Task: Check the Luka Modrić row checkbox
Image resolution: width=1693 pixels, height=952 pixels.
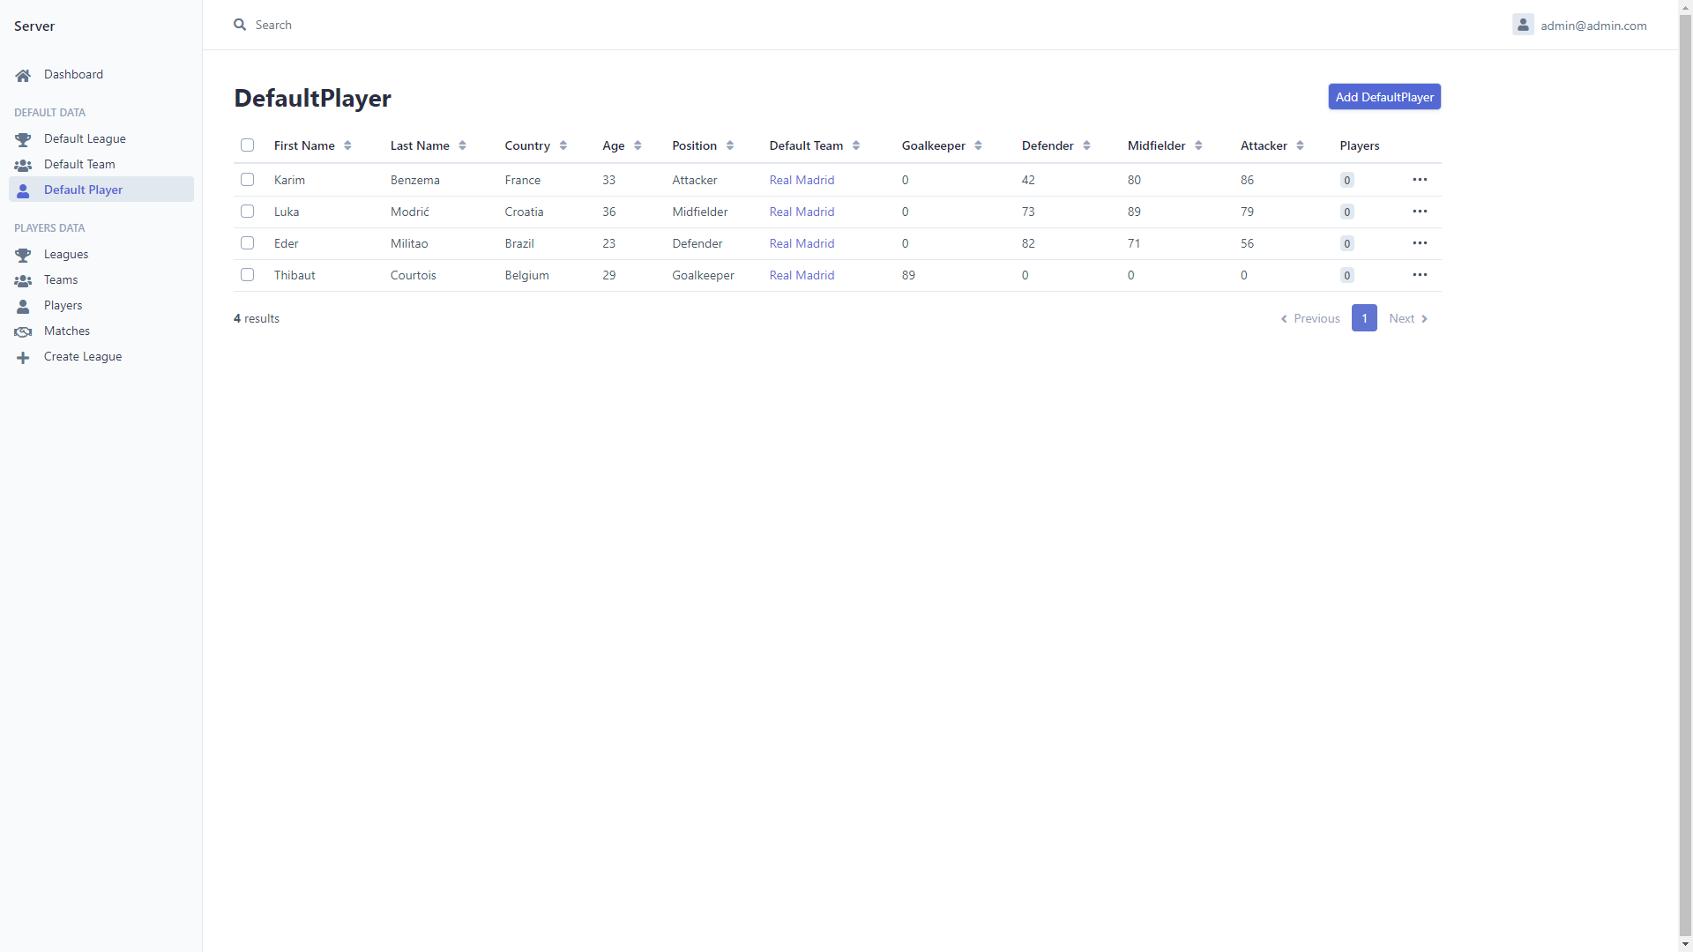Action: coord(247,212)
